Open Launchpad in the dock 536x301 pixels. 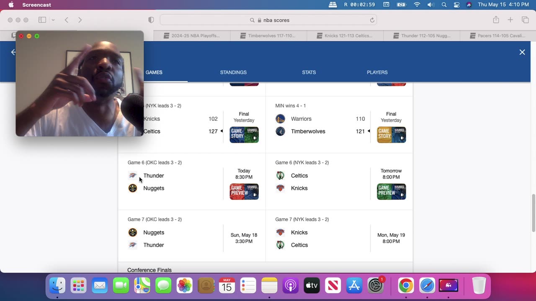pos(78,286)
